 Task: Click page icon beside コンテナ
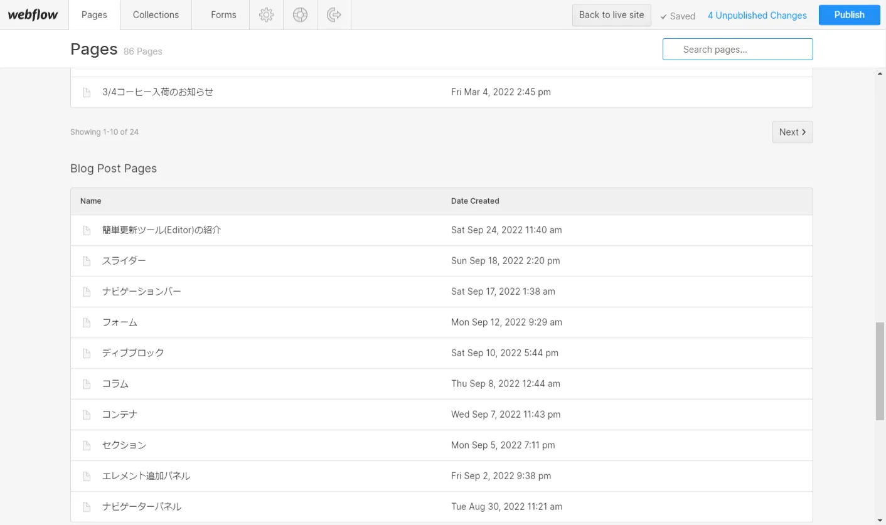tap(87, 415)
